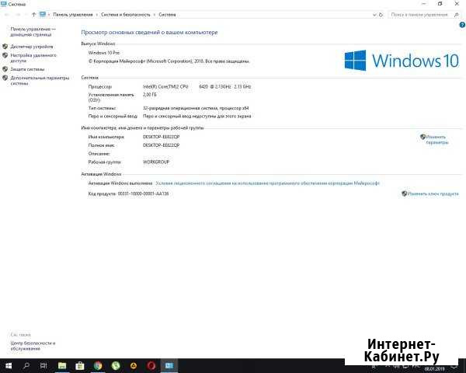Click the shield icon beside Диспетчер устройств
The width and height of the screenshot is (466, 373).
pos(5,47)
